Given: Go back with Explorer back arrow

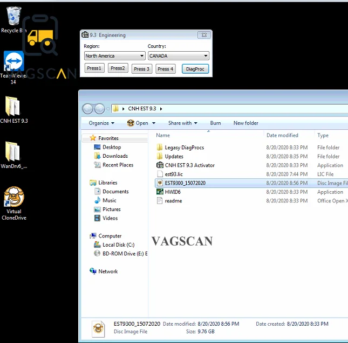Looking at the screenshot, I should point(87,109).
